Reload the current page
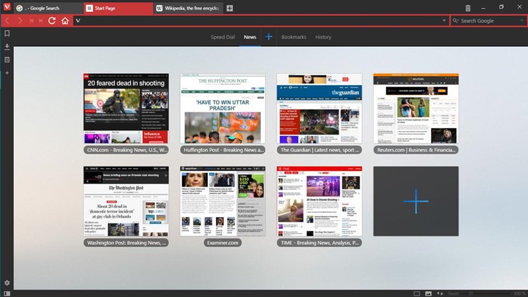528x297 pixels. click(x=52, y=21)
